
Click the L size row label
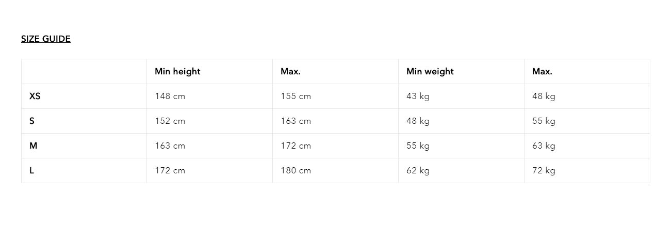(x=32, y=171)
